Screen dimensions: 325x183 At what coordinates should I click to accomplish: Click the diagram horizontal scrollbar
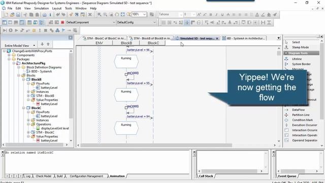(156, 145)
